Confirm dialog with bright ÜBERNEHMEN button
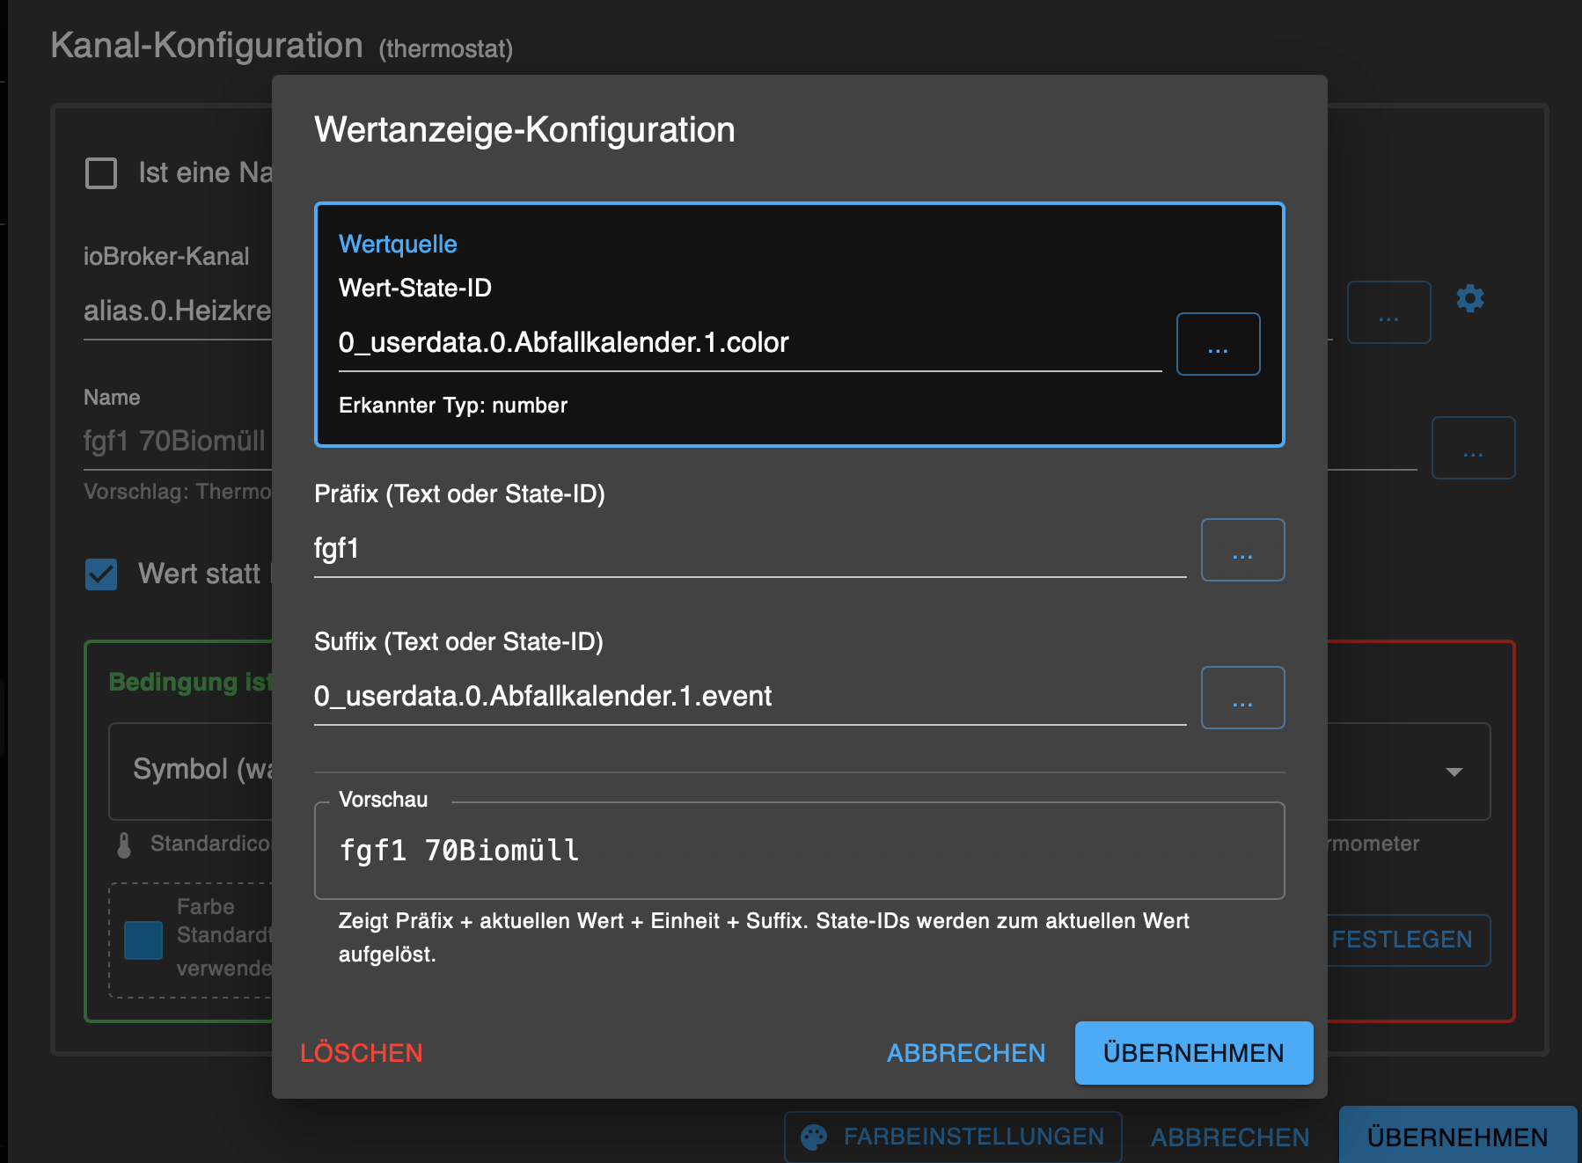This screenshot has height=1163, width=1582. click(x=1193, y=1053)
